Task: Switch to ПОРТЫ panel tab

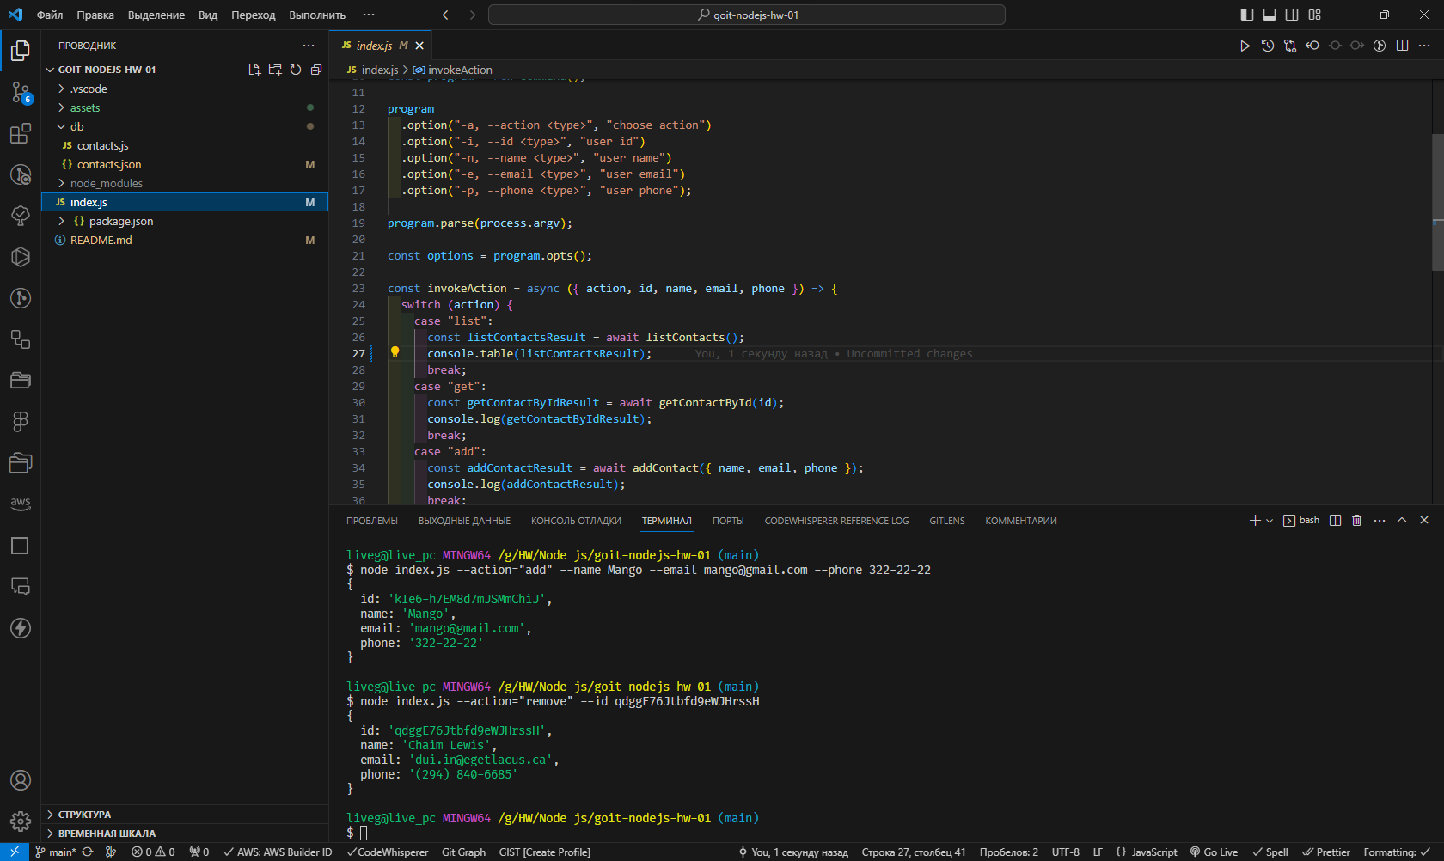Action: point(728,521)
